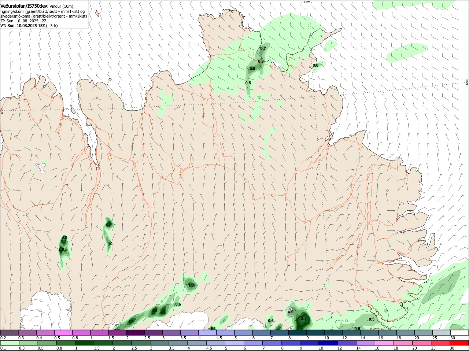Pick the dark blue swatch in rain legend
Image resolution: width=469 pixels, height=351 pixels.
[328, 343]
